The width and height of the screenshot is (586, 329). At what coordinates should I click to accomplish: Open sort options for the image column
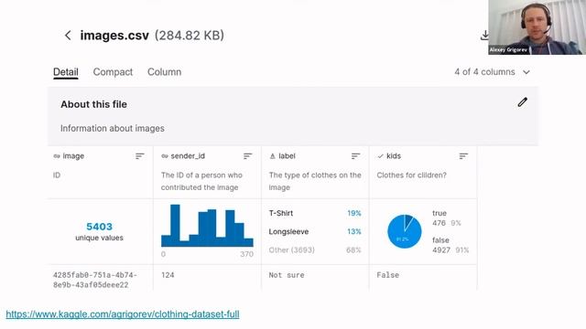pos(140,156)
